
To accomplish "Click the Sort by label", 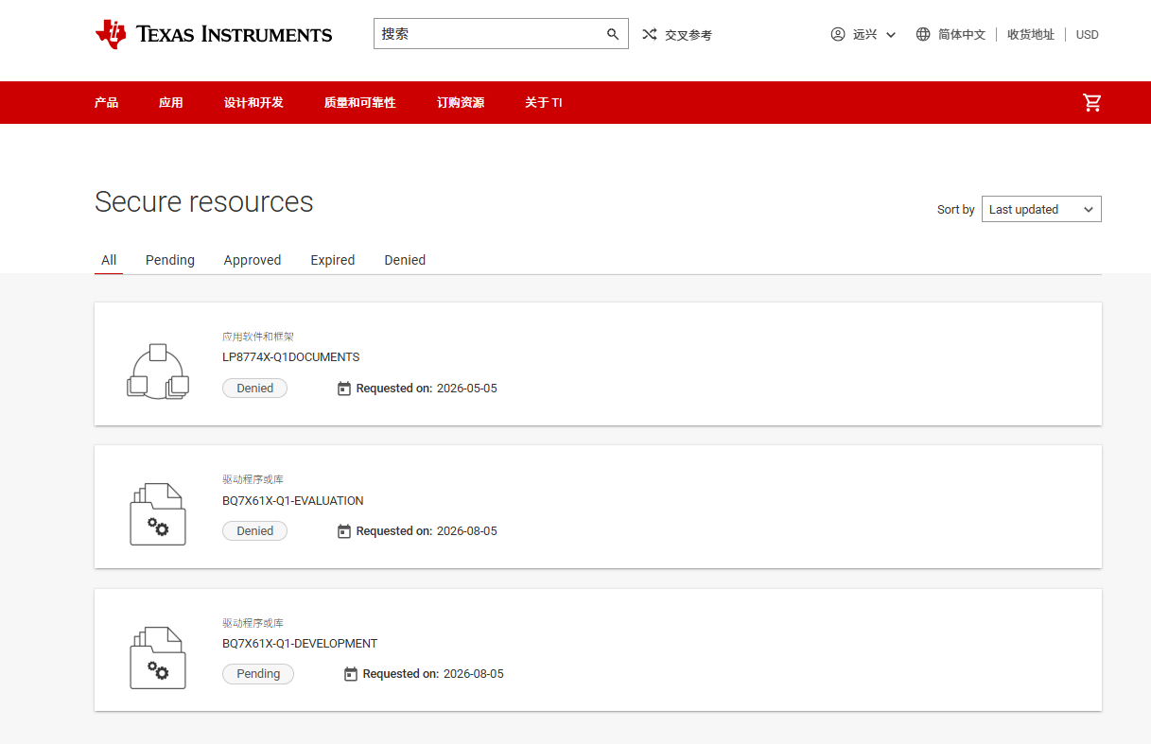I will tap(956, 210).
